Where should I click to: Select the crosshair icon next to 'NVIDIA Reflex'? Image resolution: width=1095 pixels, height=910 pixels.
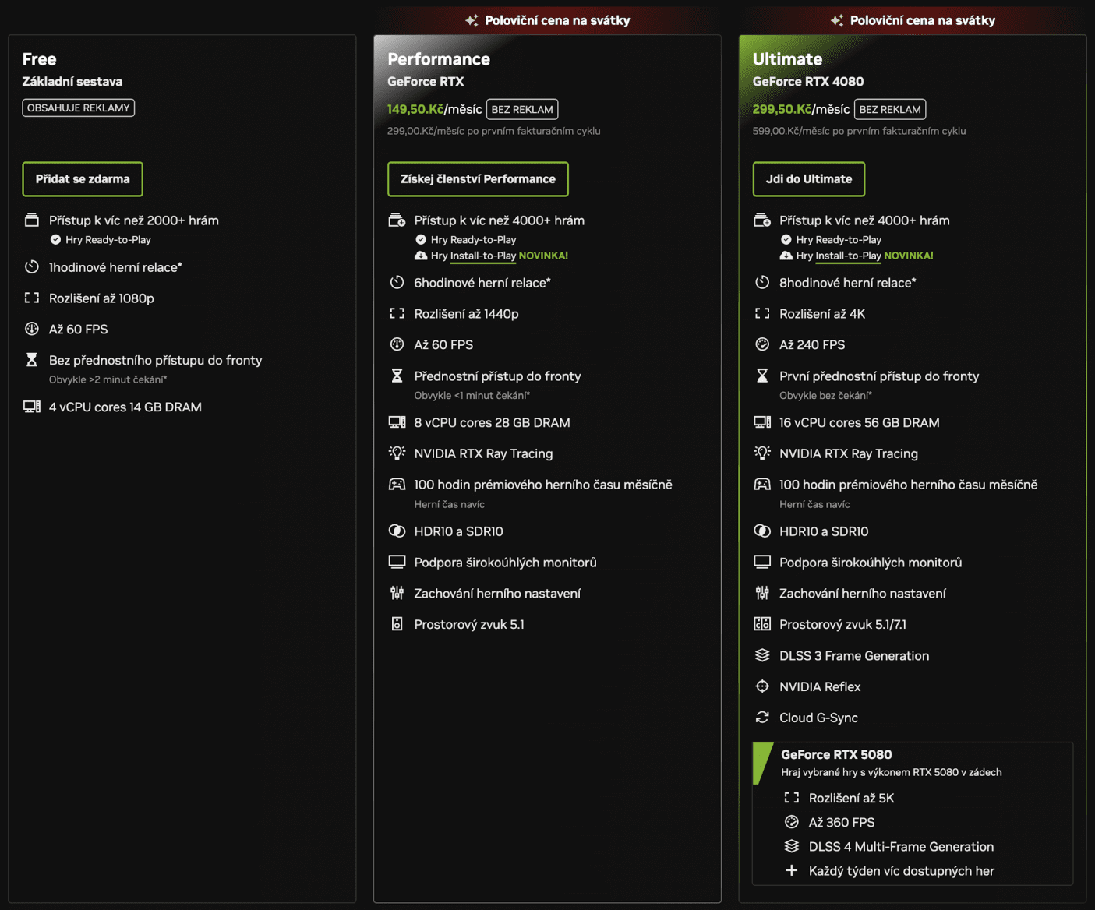point(762,686)
